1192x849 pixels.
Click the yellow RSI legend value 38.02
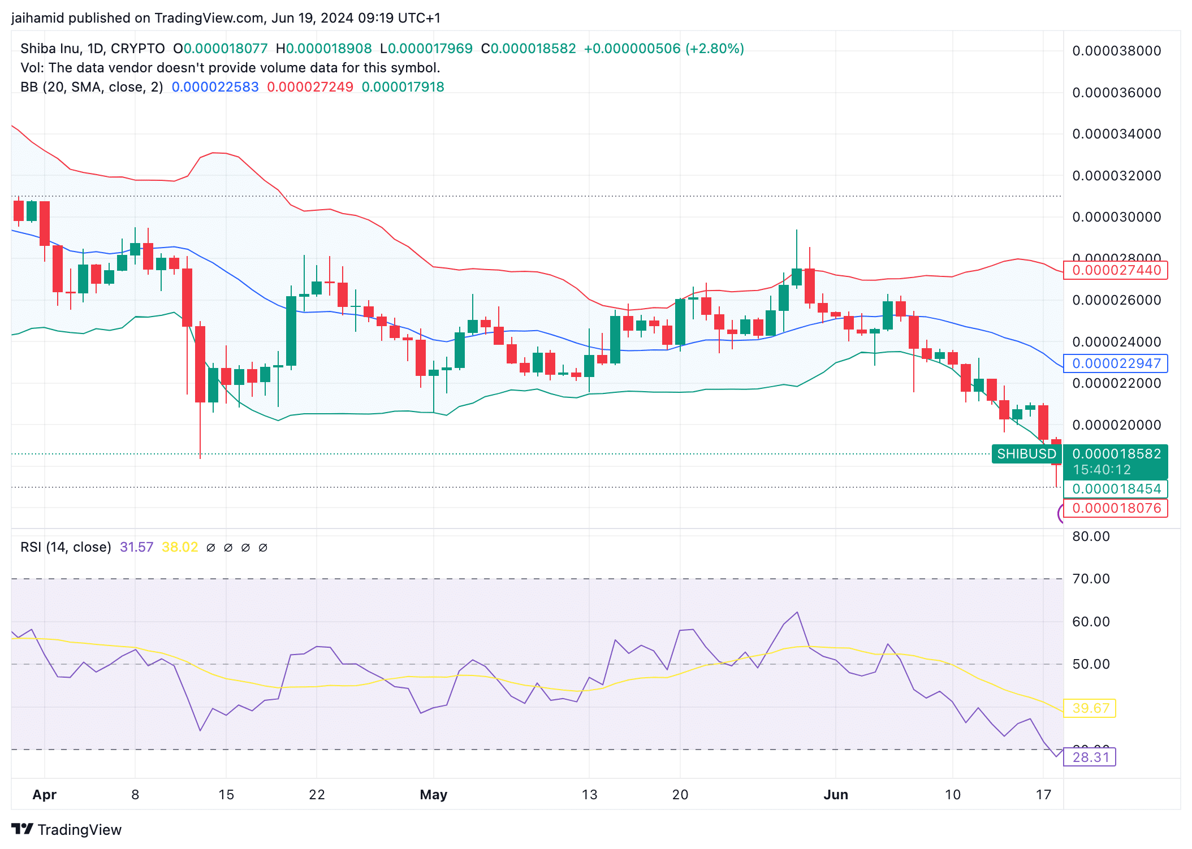tap(180, 547)
